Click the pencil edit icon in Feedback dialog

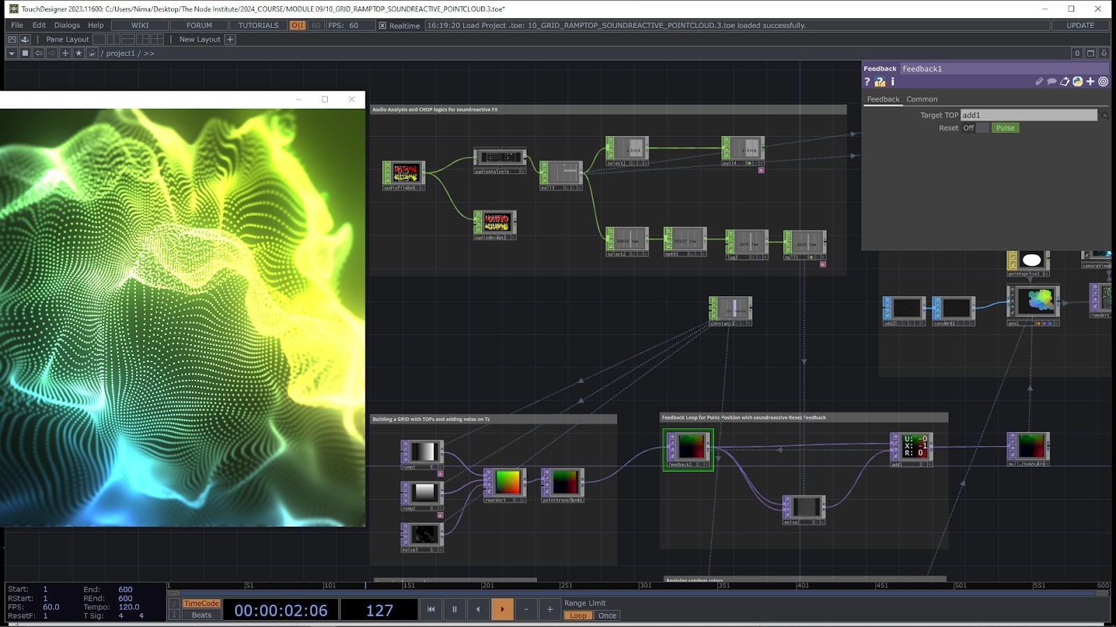point(1040,82)
